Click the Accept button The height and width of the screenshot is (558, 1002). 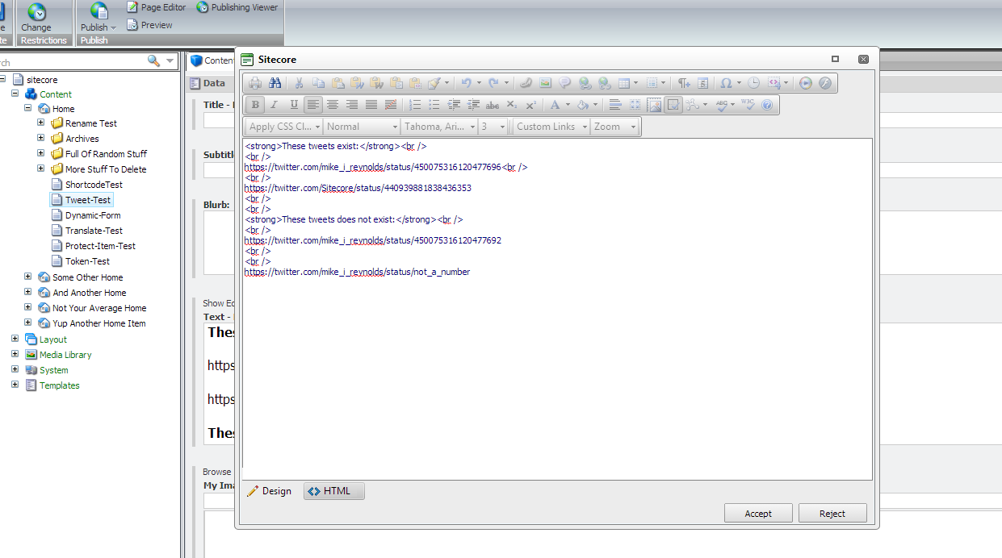point(757,514)
